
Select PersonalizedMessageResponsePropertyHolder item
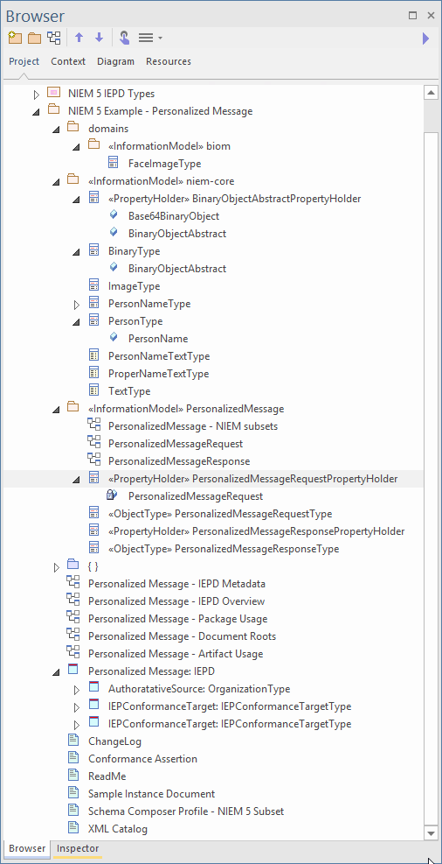point(256,531)
